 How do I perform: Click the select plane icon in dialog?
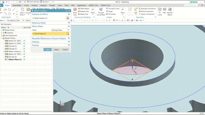click(68, 34)
